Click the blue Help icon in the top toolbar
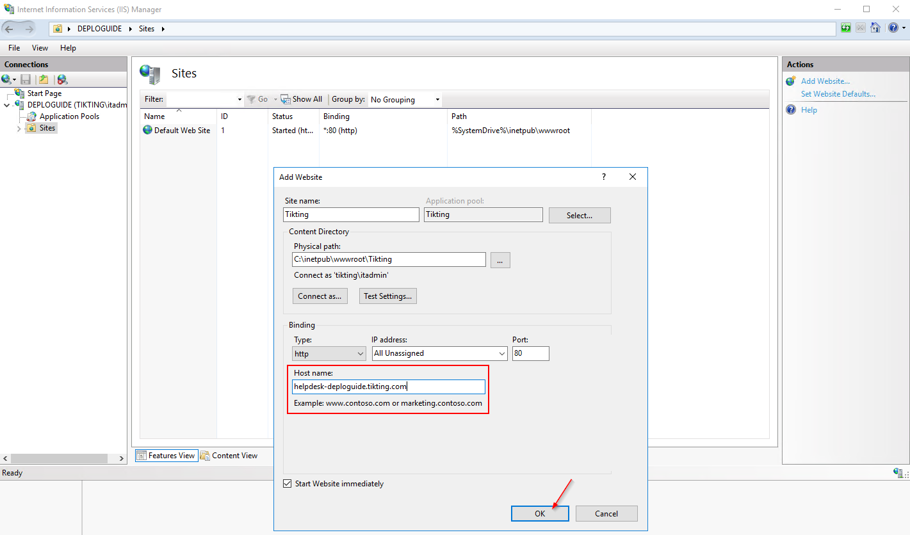Image resolution: width=910 pixels, height=535 pixels. click(893, 28)
